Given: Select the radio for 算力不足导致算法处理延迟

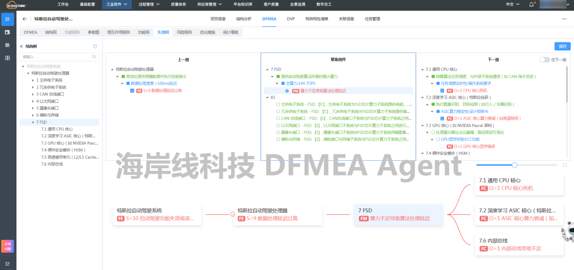Looking at the screenshot, I should point(287,91).
